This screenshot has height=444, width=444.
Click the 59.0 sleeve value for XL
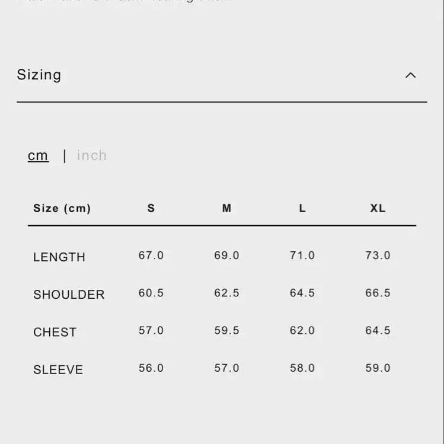click(x=378, y=368)
